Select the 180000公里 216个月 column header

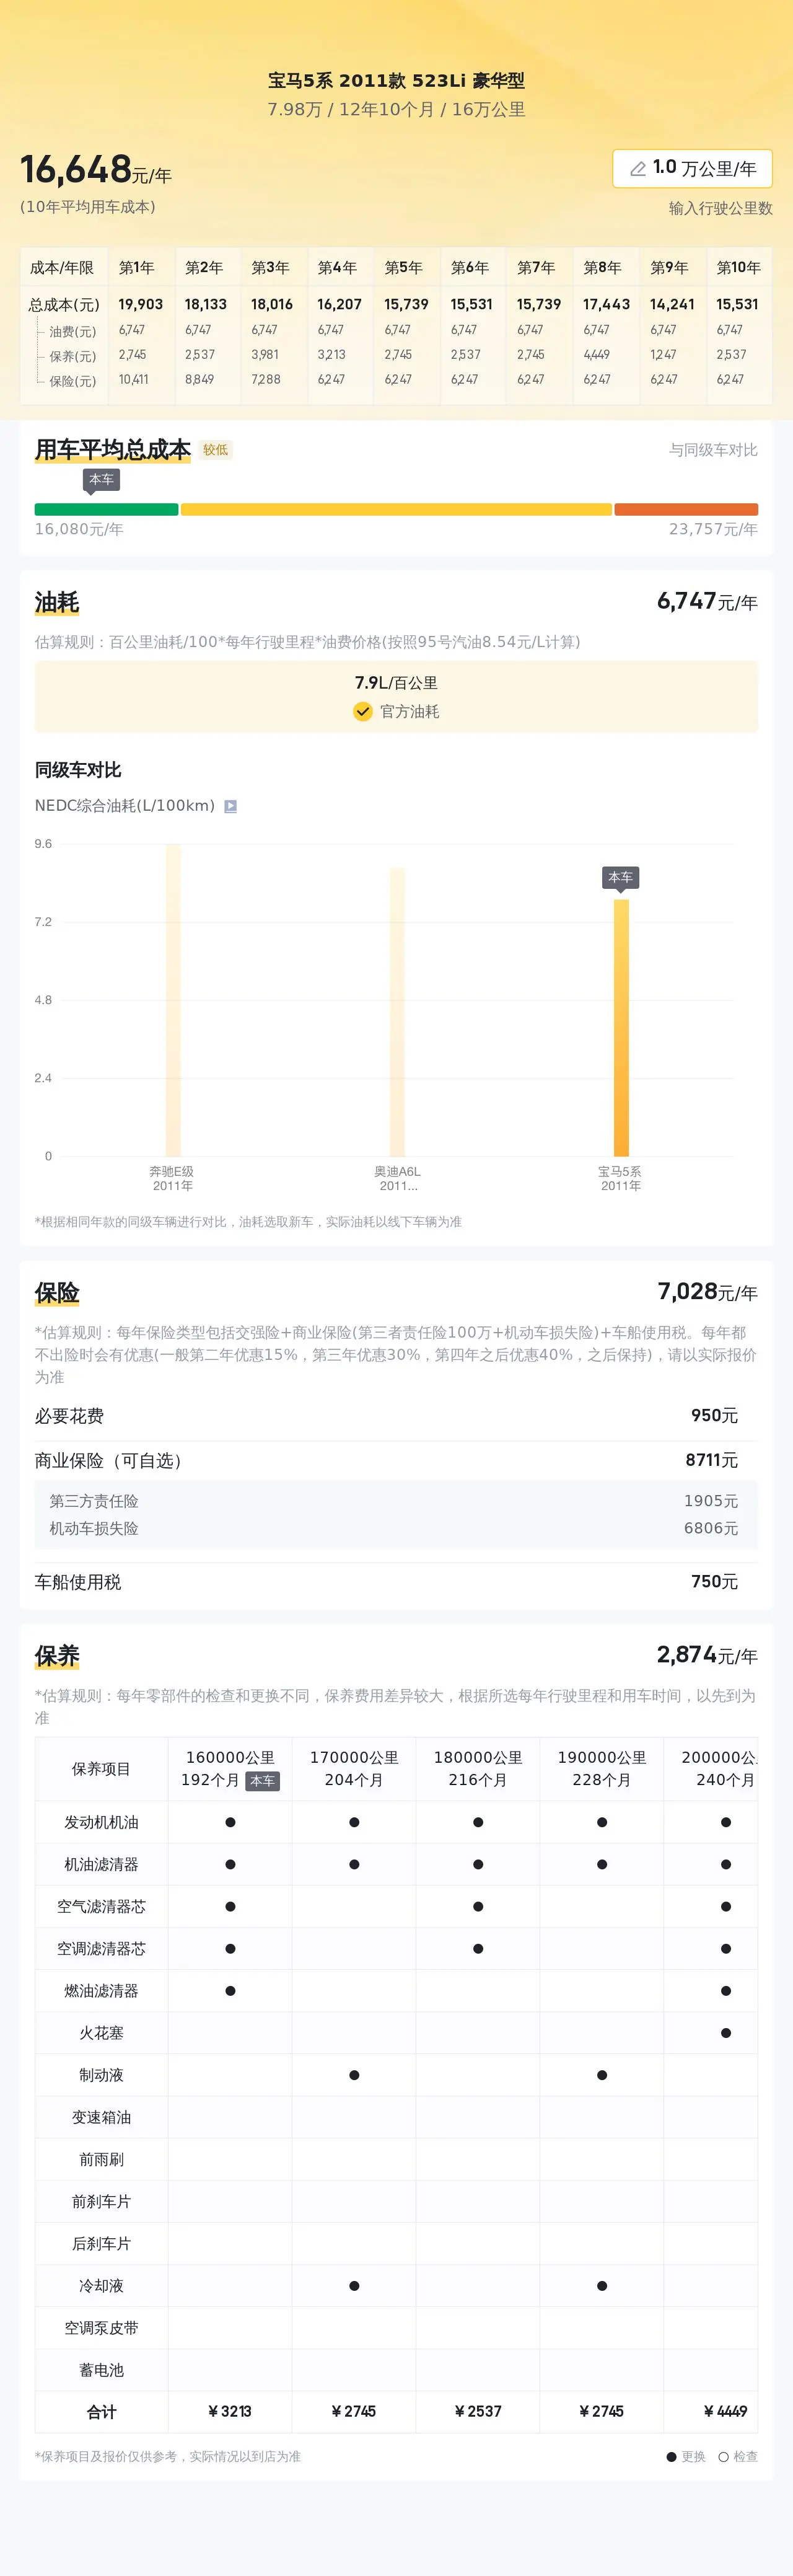[478, 1768]
